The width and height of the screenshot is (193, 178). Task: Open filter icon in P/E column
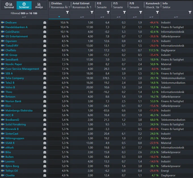108,12
